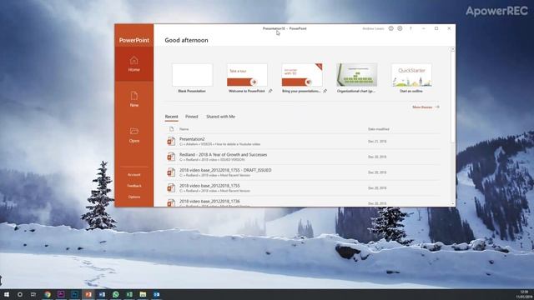This screenshot has height=300, width=534.
Task: Switch to the Pinned tab
Action: point(191,117)
